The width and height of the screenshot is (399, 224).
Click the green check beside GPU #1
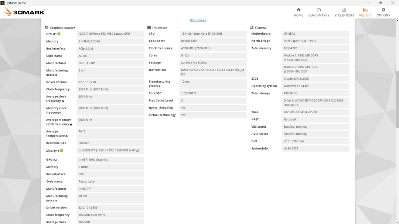(x=59, y=34)
